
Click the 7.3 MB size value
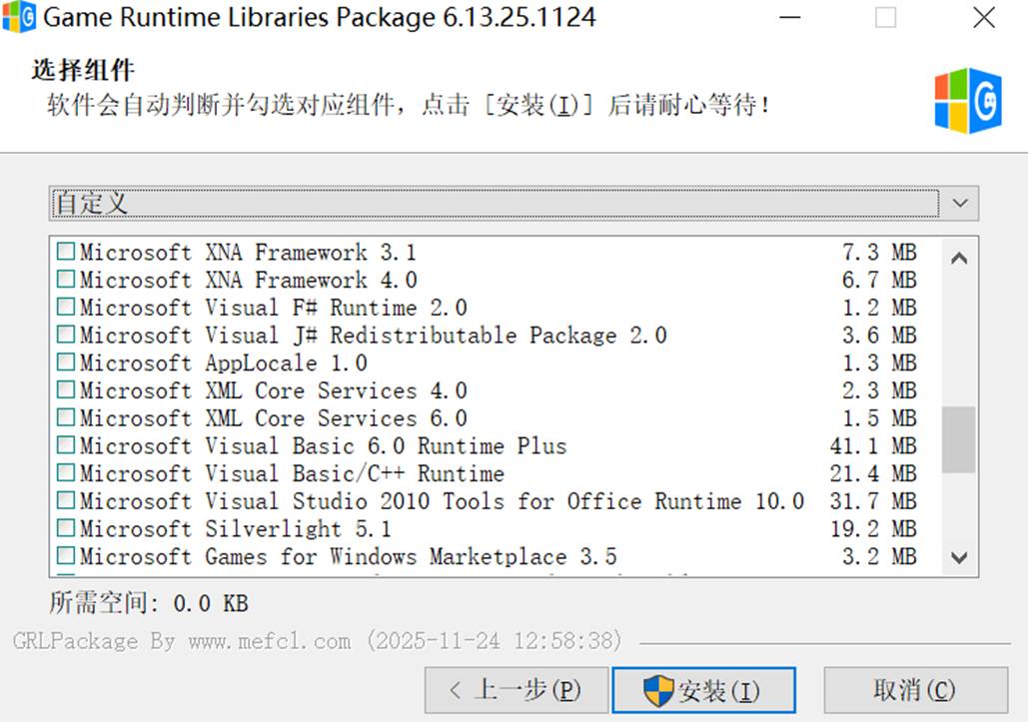[879, 252]
